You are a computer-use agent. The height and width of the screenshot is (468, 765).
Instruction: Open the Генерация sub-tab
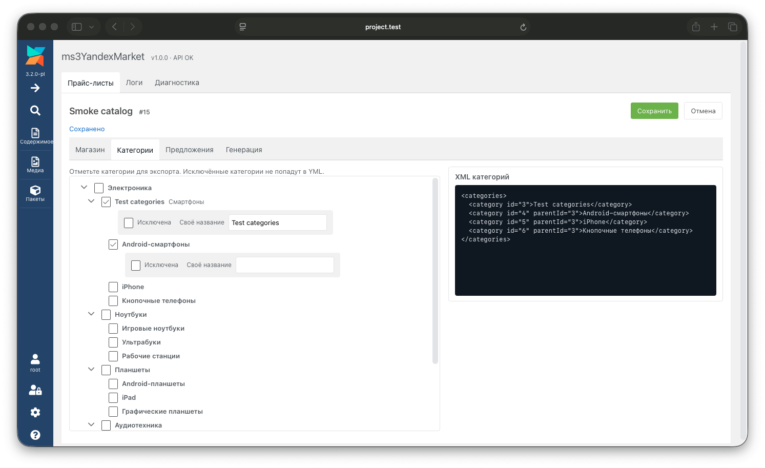pyautogui.click(x=244, y=150)
